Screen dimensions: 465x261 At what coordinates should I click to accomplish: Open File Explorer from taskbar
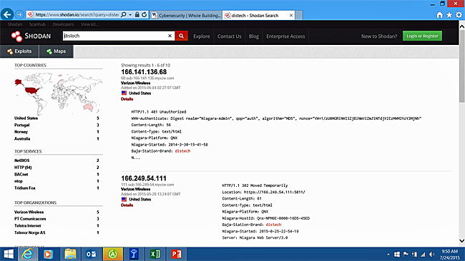(70, 254)
